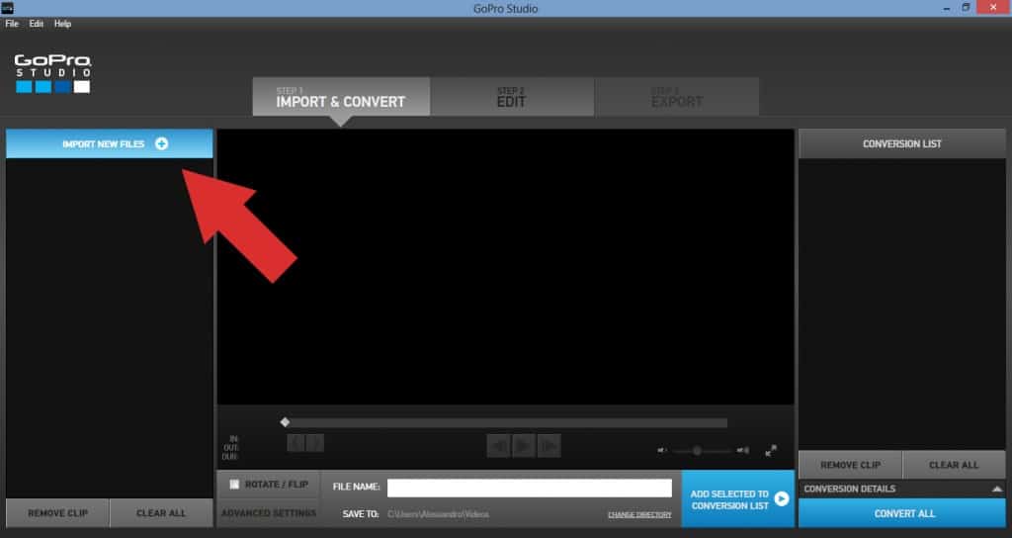1012x538 pixels.
Task: Click Add Selected to Conversion List
Action: pyautogui.click(x=736, y=499)
